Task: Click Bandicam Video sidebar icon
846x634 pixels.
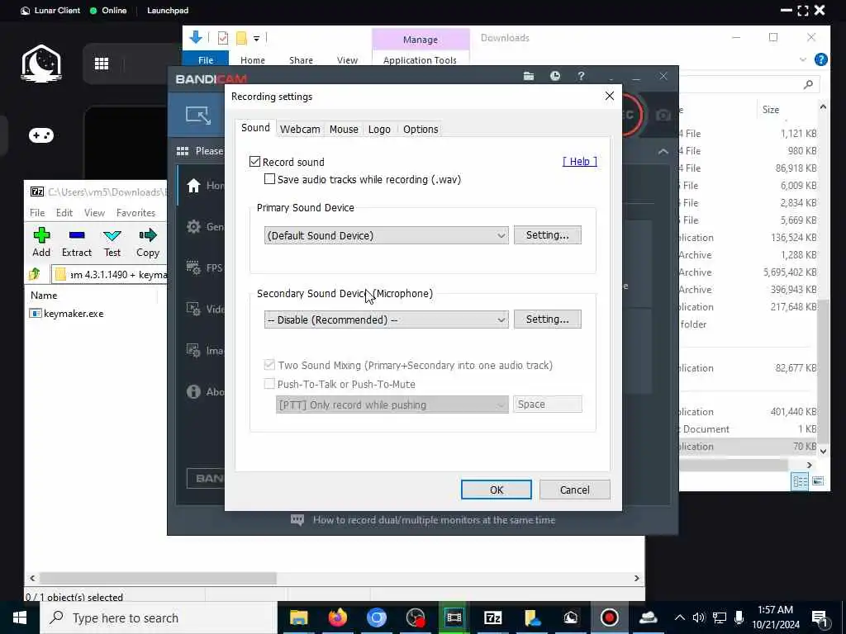Action: 193,309
